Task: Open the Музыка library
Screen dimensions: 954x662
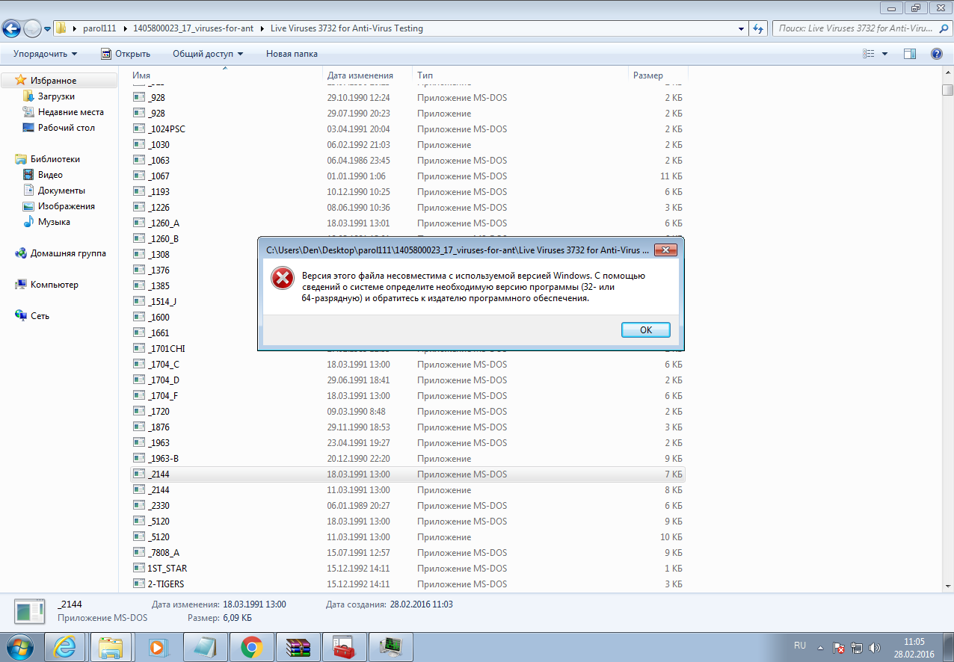Action: [54, 222]
